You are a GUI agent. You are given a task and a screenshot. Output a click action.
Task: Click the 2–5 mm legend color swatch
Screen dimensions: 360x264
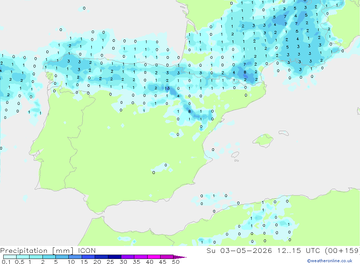pos(49,257)
